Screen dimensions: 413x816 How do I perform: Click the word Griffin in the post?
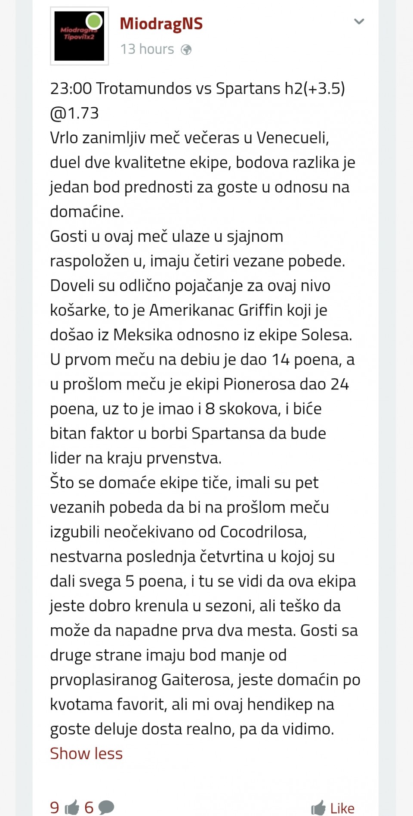pos(266,310)
